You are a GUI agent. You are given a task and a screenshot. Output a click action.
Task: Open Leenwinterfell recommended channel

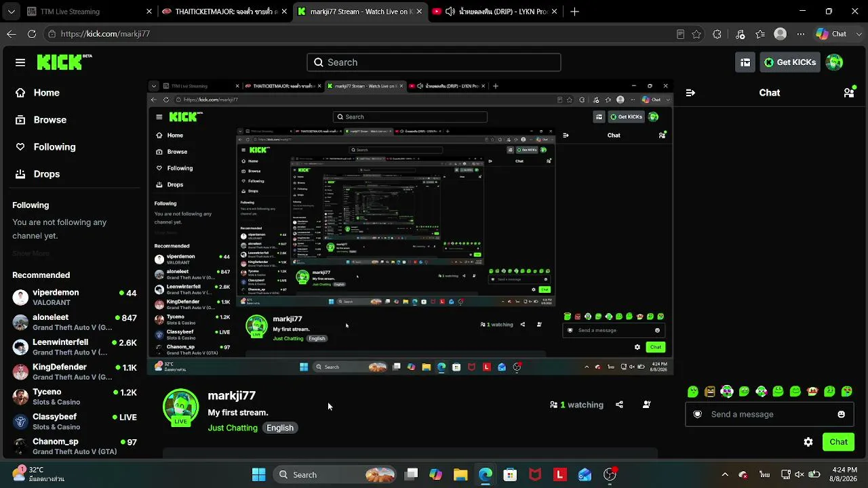75,347
